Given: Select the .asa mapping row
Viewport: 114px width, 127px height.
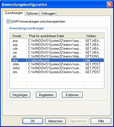Looking at the screenshot, I should coord(57,41).
